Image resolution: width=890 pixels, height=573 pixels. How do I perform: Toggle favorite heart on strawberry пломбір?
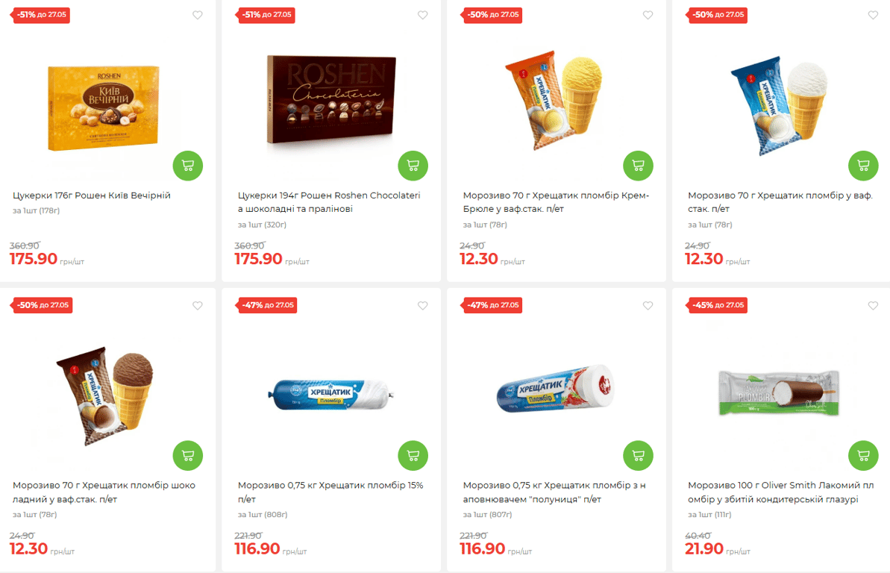[x=648, y=305]
